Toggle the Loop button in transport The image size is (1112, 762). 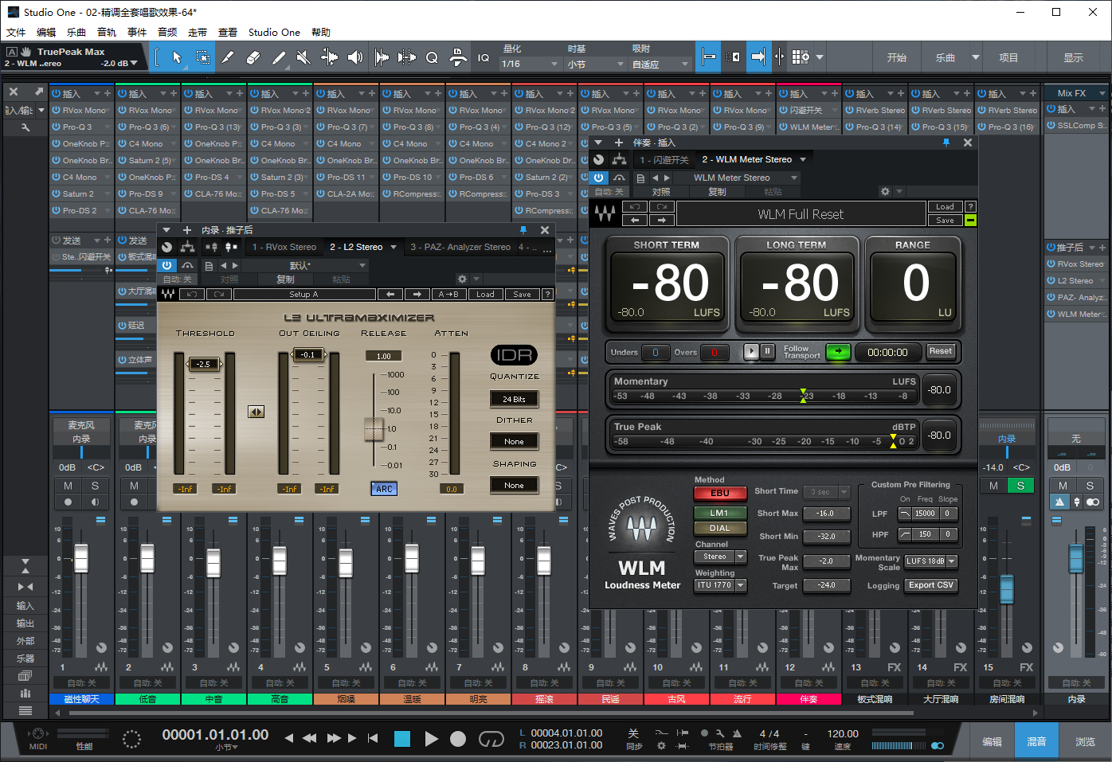click(x=491, y=739)
